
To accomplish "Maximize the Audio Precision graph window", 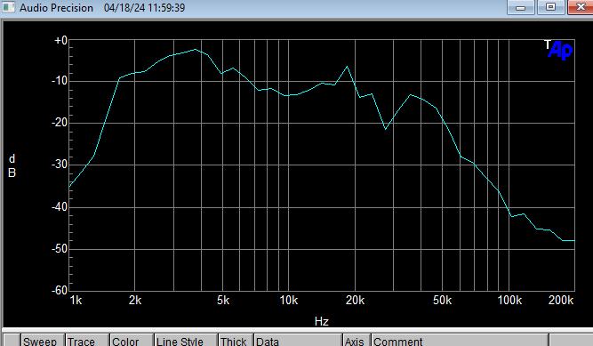I will [550, 7].
